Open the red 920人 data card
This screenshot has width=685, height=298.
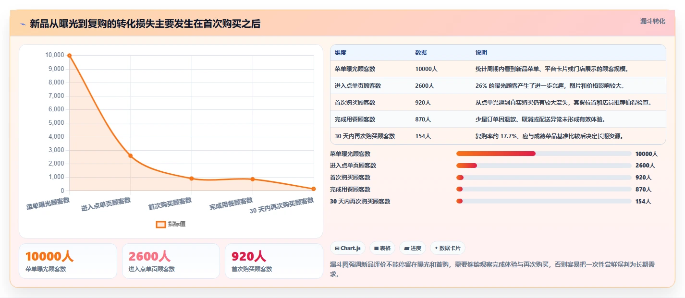[x=274, y=261]
